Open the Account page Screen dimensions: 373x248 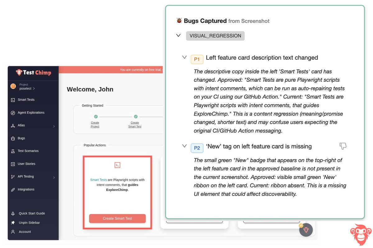[x=25, y=232]
